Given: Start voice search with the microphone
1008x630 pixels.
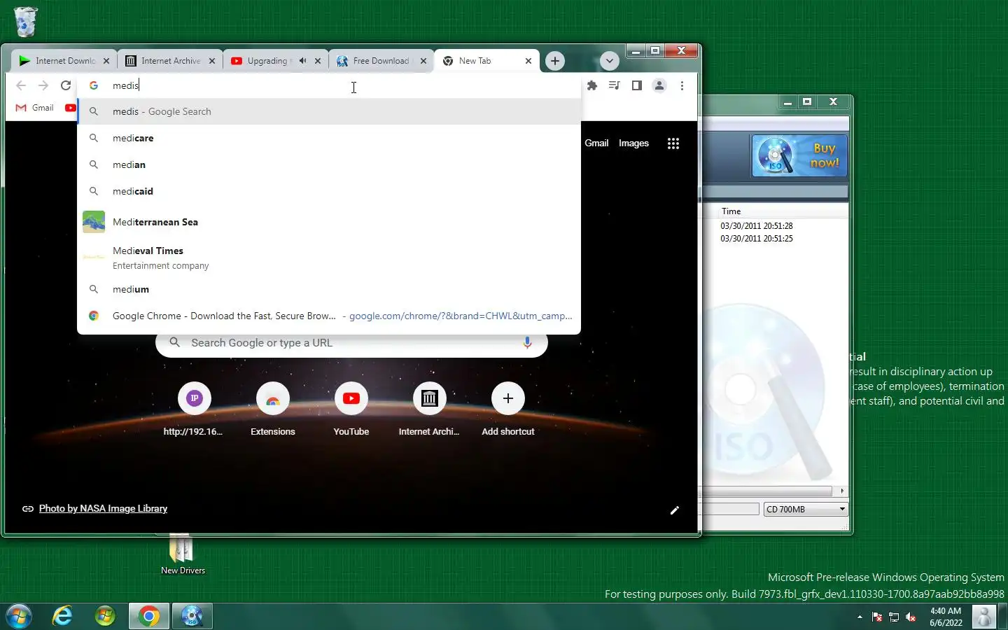Looking at the screenshot, I should [x=527, y=343].
